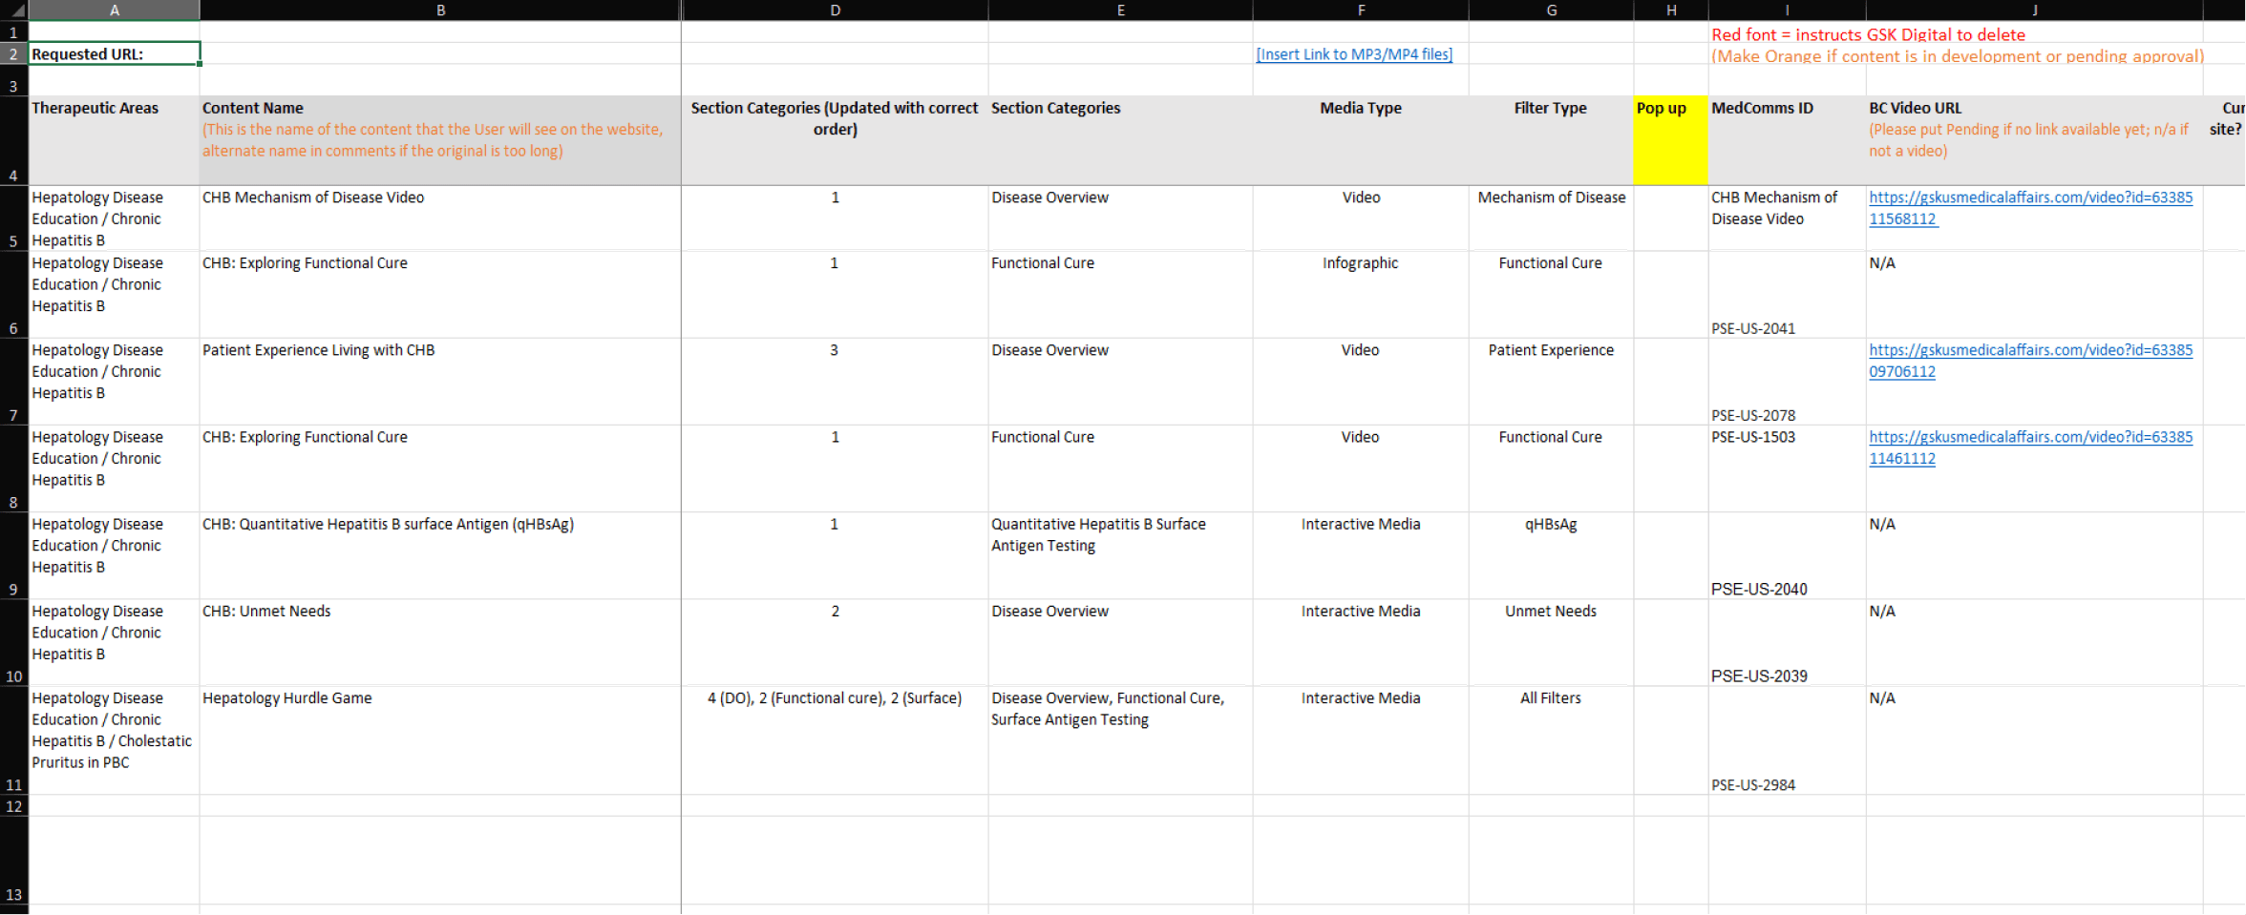2246x915 pixels.
Task: Click the 'Unmet Needs' filter cell
Action: [x=1551, y=643]
